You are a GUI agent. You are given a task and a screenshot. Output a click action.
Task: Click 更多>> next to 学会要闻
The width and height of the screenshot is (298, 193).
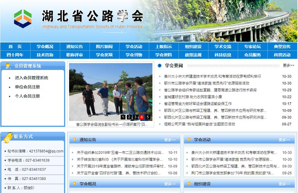point(289,65)
